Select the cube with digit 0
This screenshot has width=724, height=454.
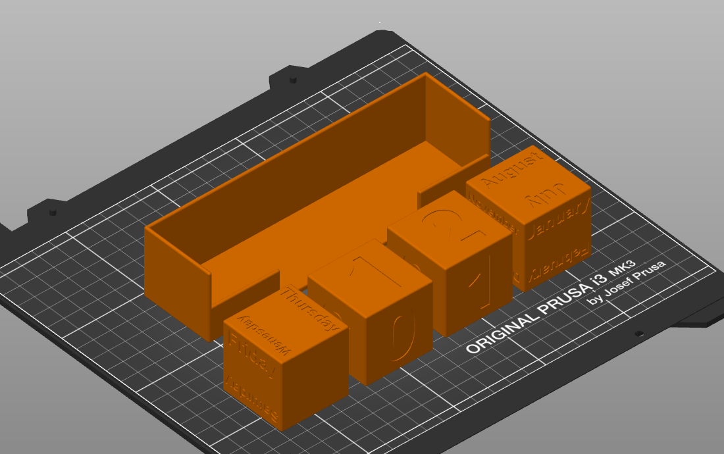369,312
